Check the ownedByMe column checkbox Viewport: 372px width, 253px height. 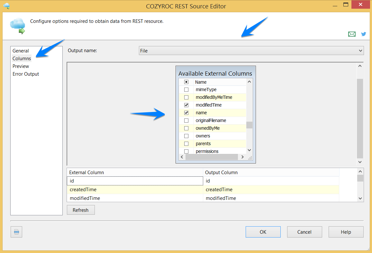click(x=186, y=128)
